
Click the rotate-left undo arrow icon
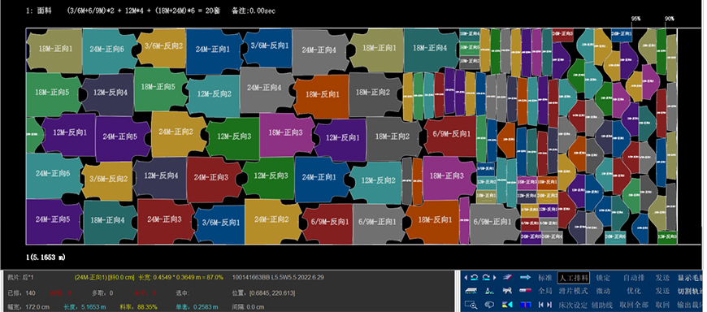[x=475, y=277]
